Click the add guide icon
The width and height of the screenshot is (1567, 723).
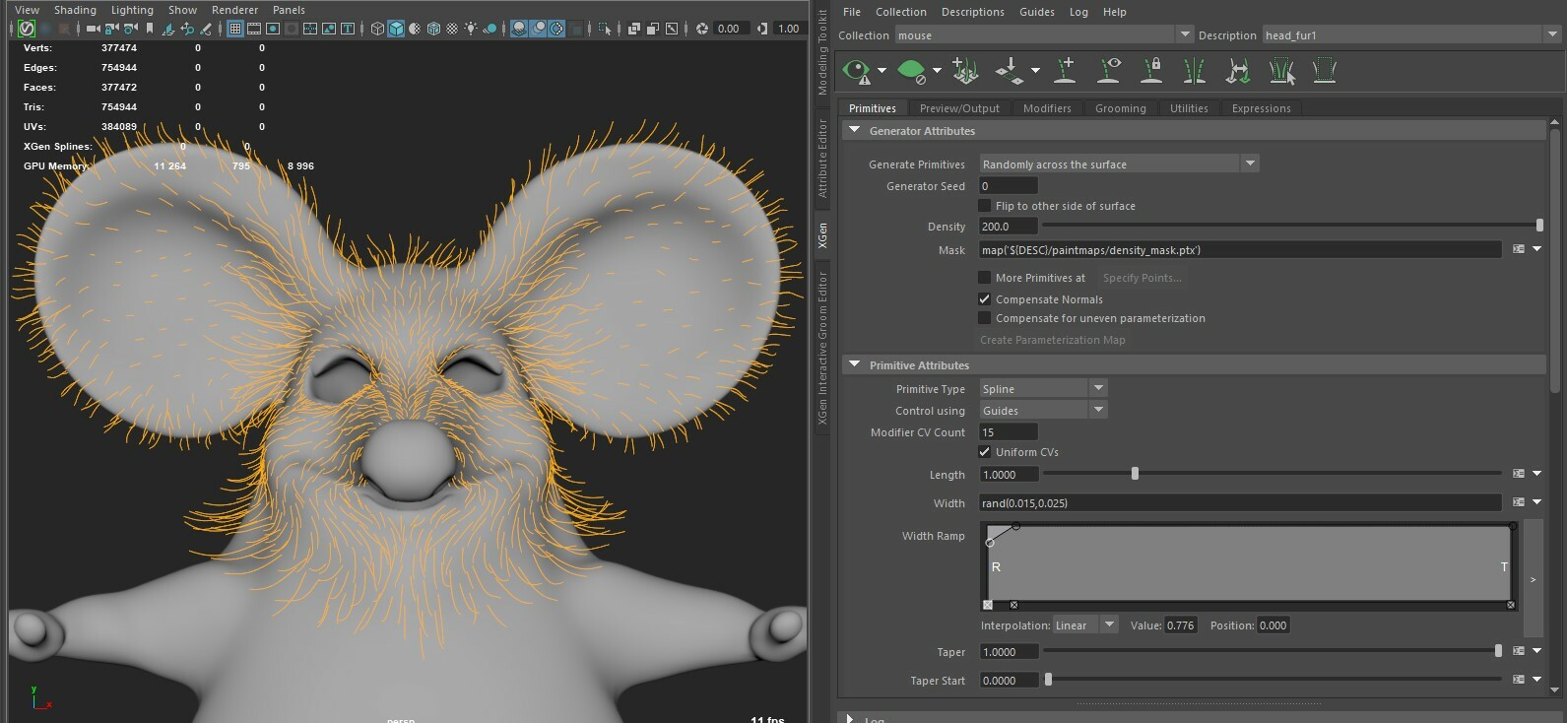pyautogui.click(x=1065, y=70)
